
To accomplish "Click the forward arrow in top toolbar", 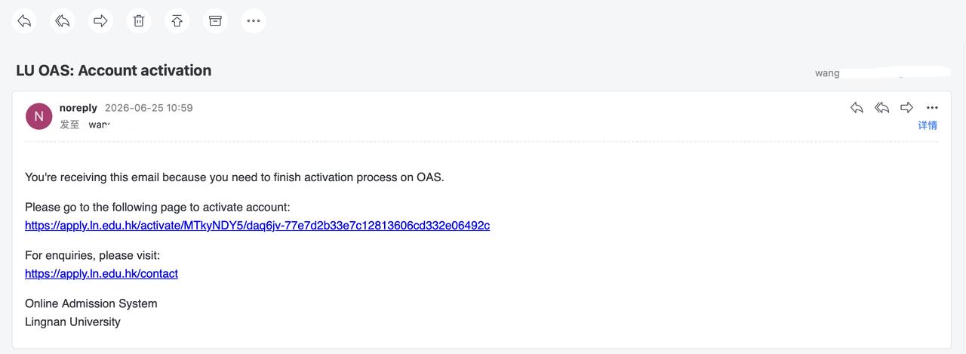I will pos(100,20).
